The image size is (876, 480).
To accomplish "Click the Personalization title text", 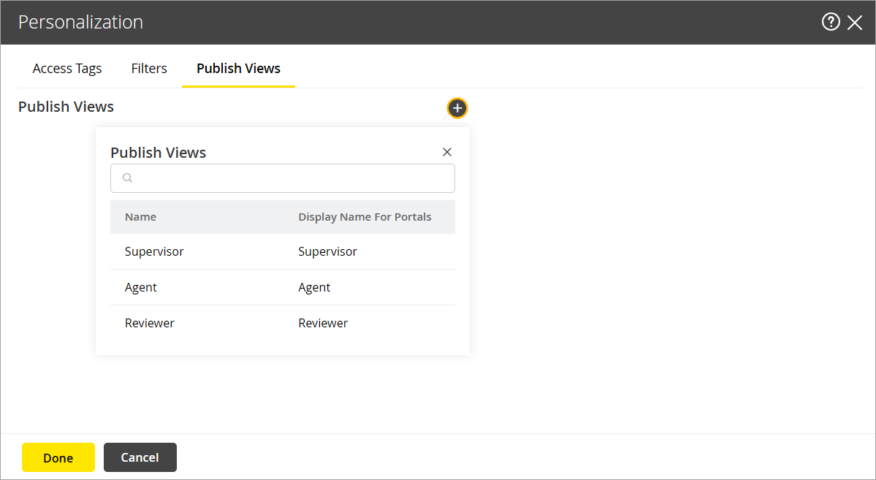I will (80, 22).
